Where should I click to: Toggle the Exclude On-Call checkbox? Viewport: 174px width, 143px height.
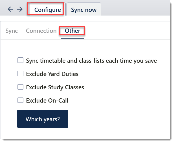[x=20, y=100]
